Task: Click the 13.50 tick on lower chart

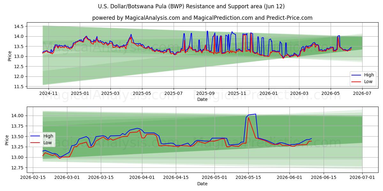Action: (18, 137)
